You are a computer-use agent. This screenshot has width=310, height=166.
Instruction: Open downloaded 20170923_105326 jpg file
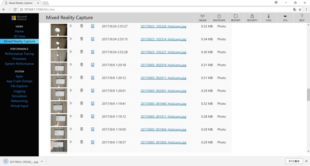[x=21, y=162]
